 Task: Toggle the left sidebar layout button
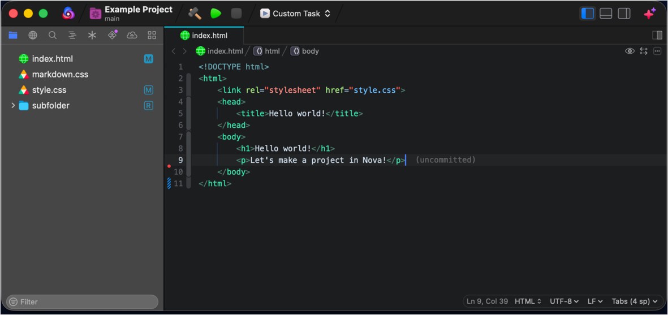(x=588, y=14)
